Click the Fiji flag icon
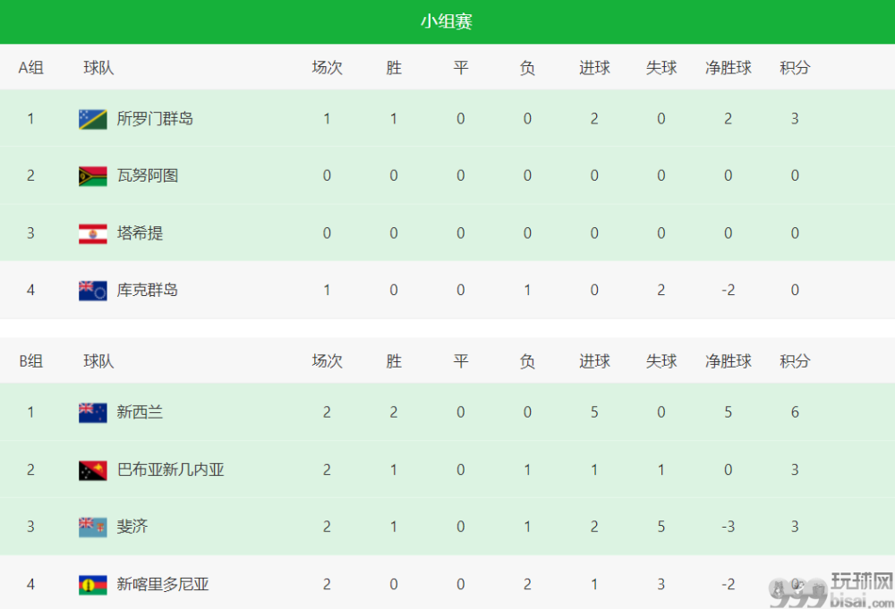Screen dimensions: 895x609 tap(92, 528)
